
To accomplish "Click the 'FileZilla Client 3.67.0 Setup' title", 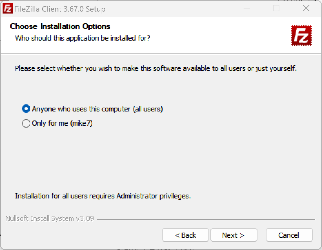I will pyautogui.click(x=60, y=9).
